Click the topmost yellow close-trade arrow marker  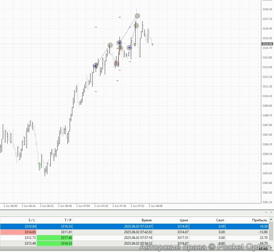tap(137, 16)
